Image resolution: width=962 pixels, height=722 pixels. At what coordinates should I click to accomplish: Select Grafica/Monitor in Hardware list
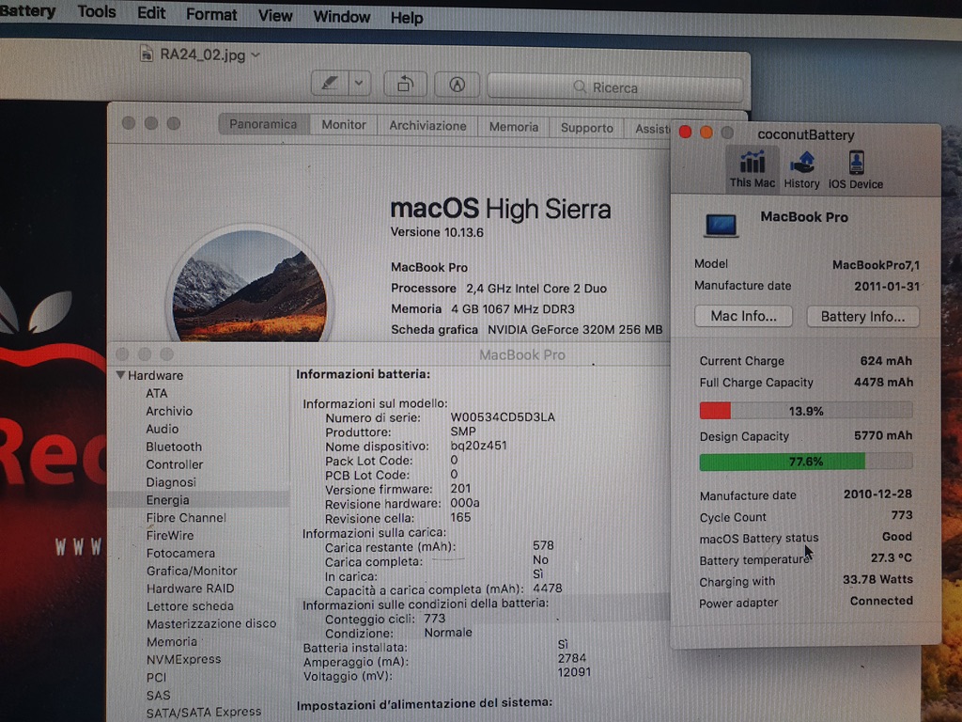point(192,571)
